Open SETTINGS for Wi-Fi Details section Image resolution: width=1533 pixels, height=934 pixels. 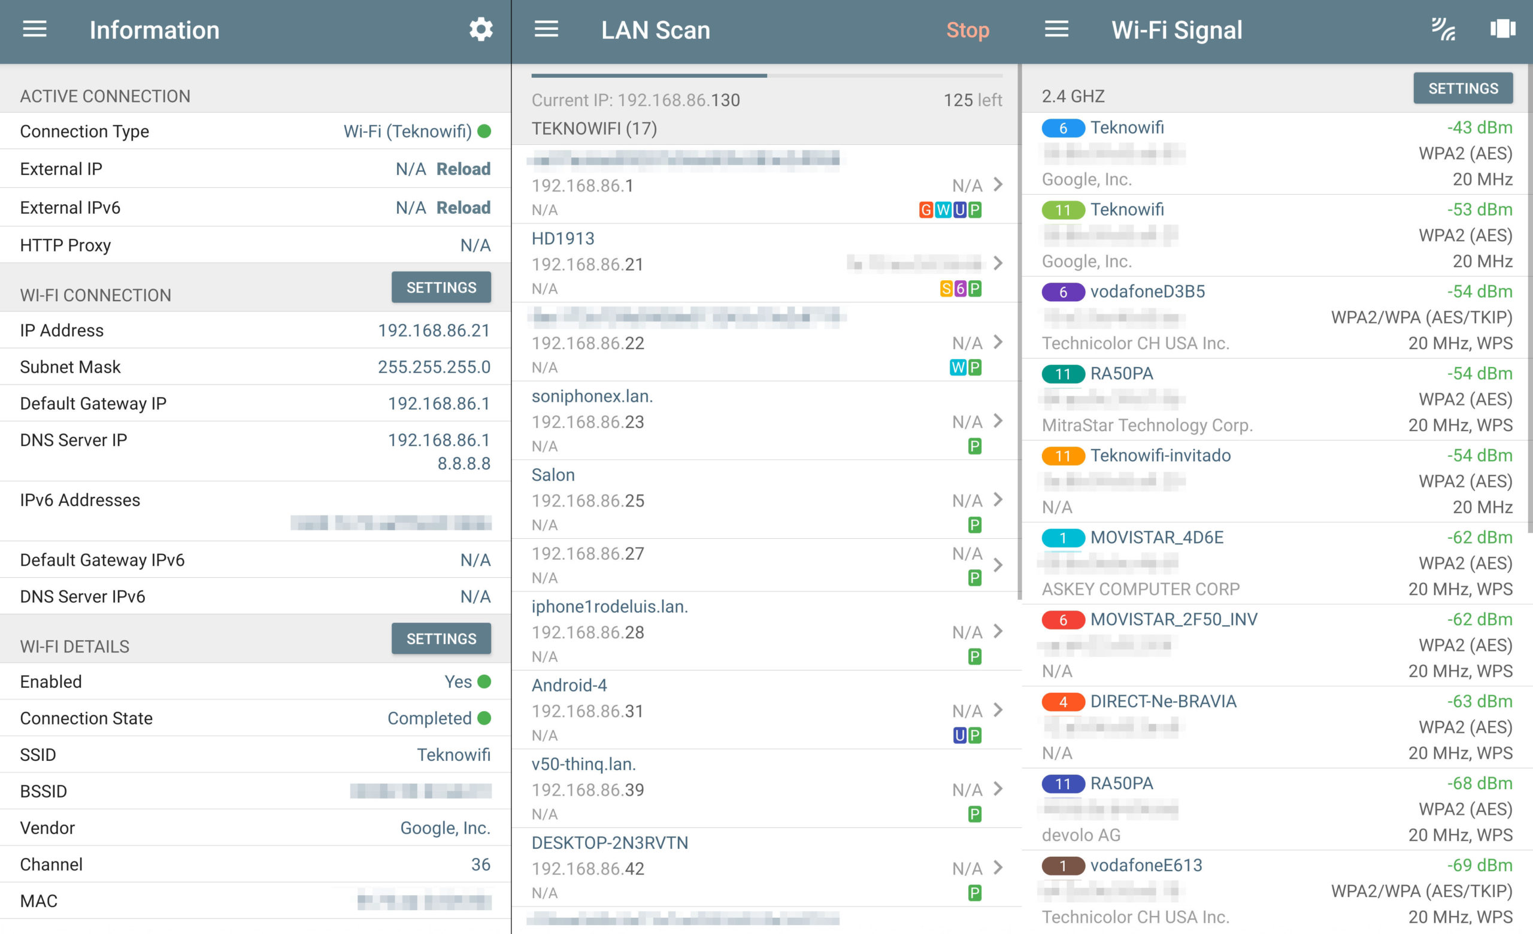click(x=441, y=639)
